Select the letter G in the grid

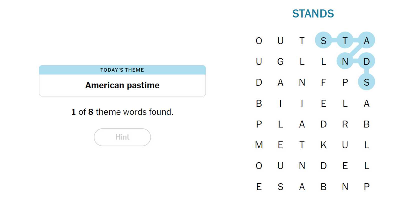coord(280,61)
